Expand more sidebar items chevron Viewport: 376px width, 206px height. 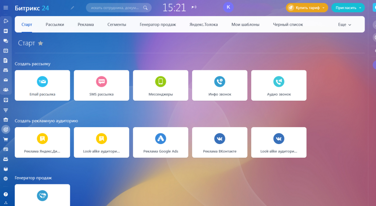click(6, 179)
